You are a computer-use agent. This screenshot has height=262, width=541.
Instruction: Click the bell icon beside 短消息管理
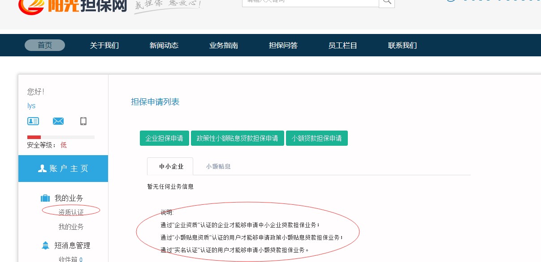point(45,245)
